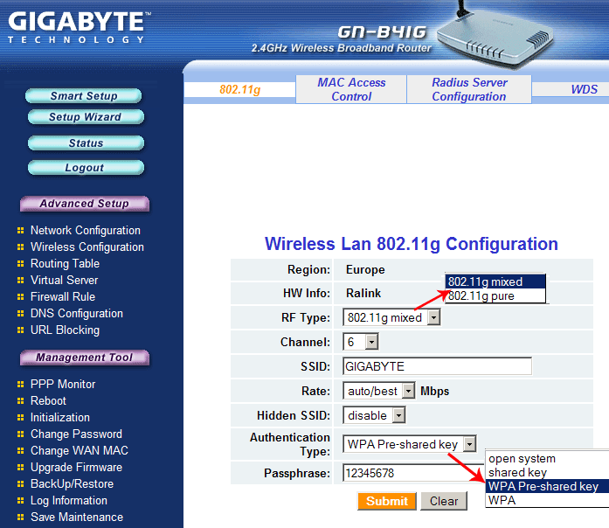Open the Advanced Setup section
Viewport: 609px width, 528px height.
[x=84, y=204]
